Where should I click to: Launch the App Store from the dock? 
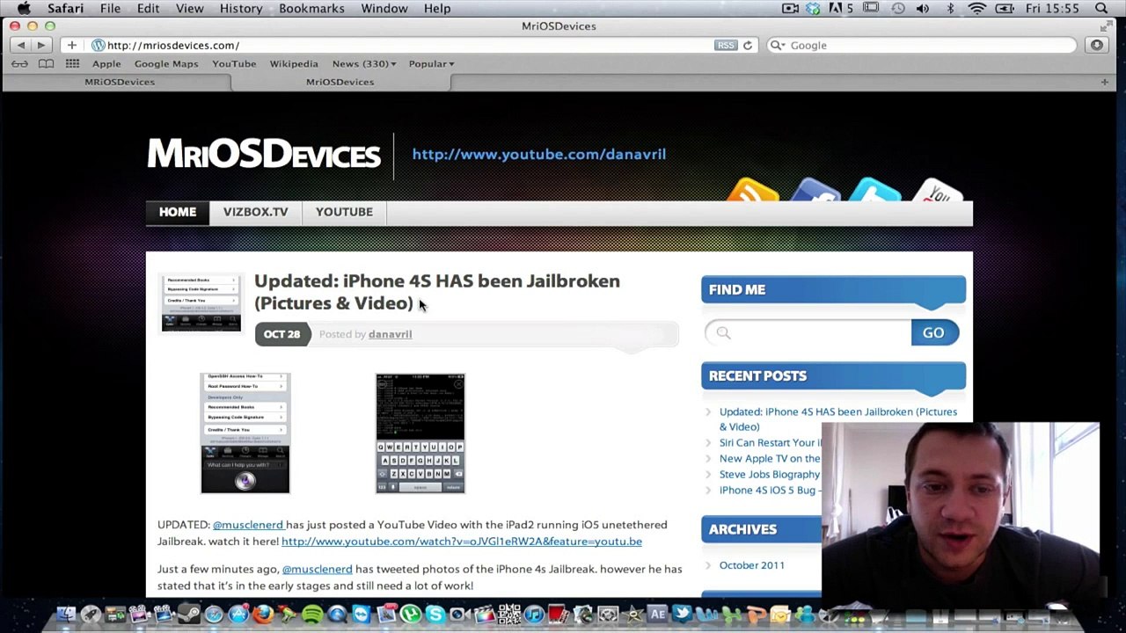238,615
